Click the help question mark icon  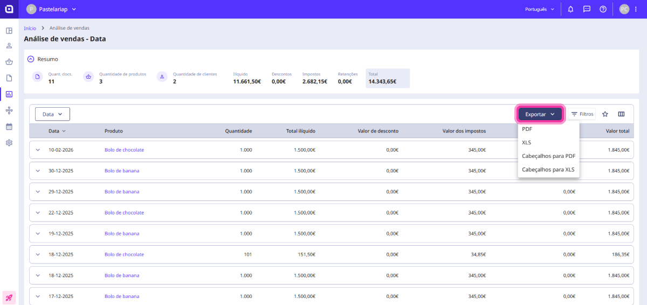(603, 9)
